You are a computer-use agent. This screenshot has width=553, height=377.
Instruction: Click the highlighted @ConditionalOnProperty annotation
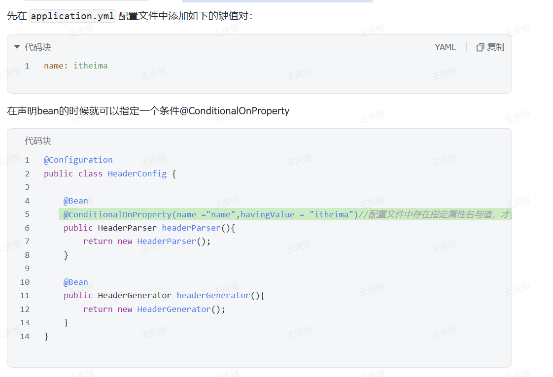tap(117, 214)
